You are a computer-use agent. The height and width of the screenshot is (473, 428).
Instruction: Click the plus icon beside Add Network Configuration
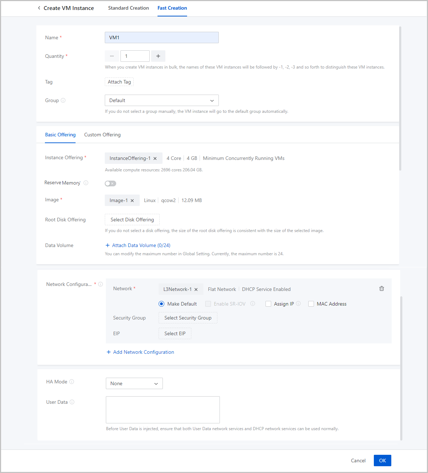(x=109, y=352)
